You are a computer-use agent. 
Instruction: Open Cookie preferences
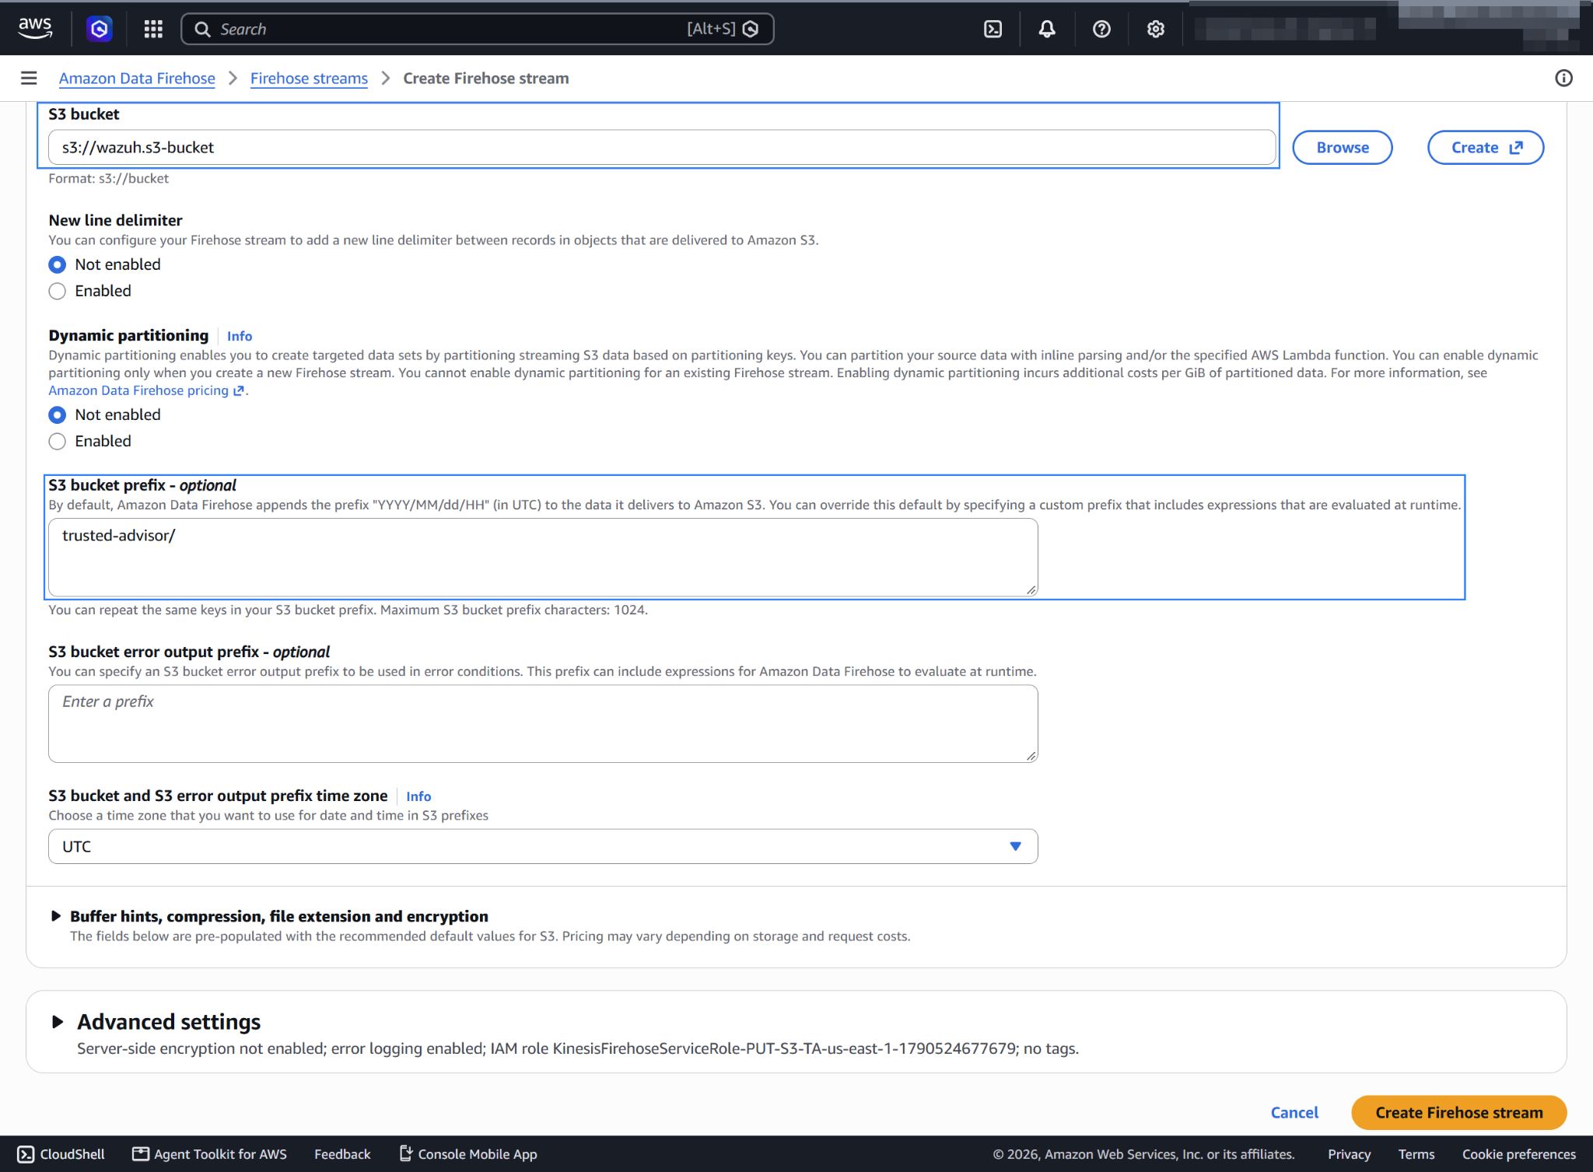point(1518,1154)
